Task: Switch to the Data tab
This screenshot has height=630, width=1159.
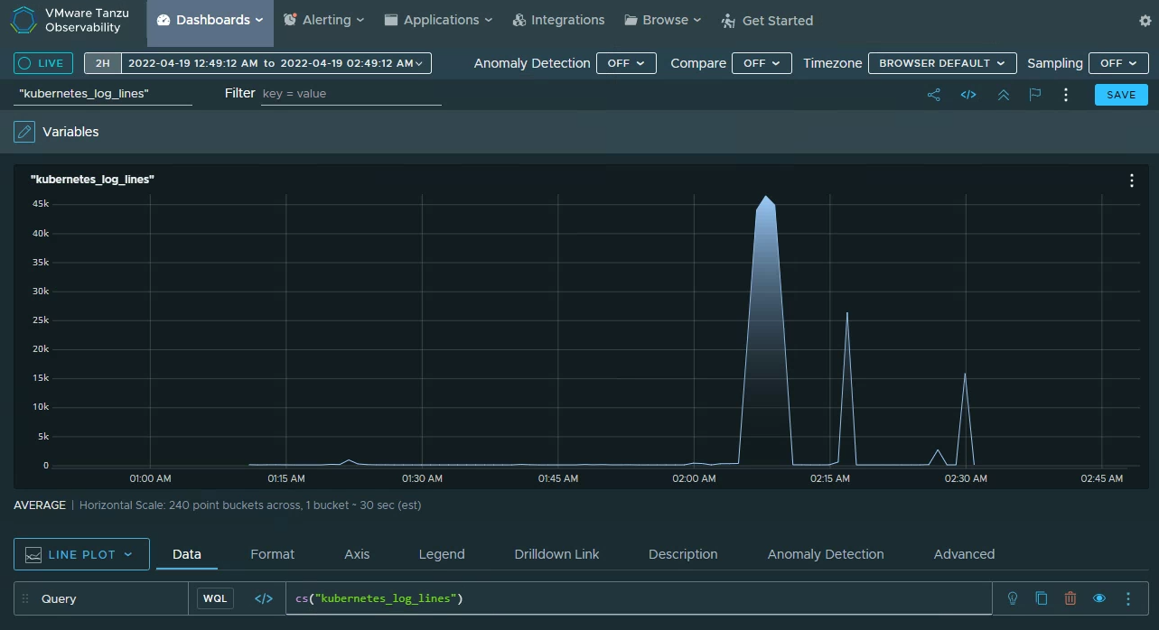Action: [x=187, y=554]
